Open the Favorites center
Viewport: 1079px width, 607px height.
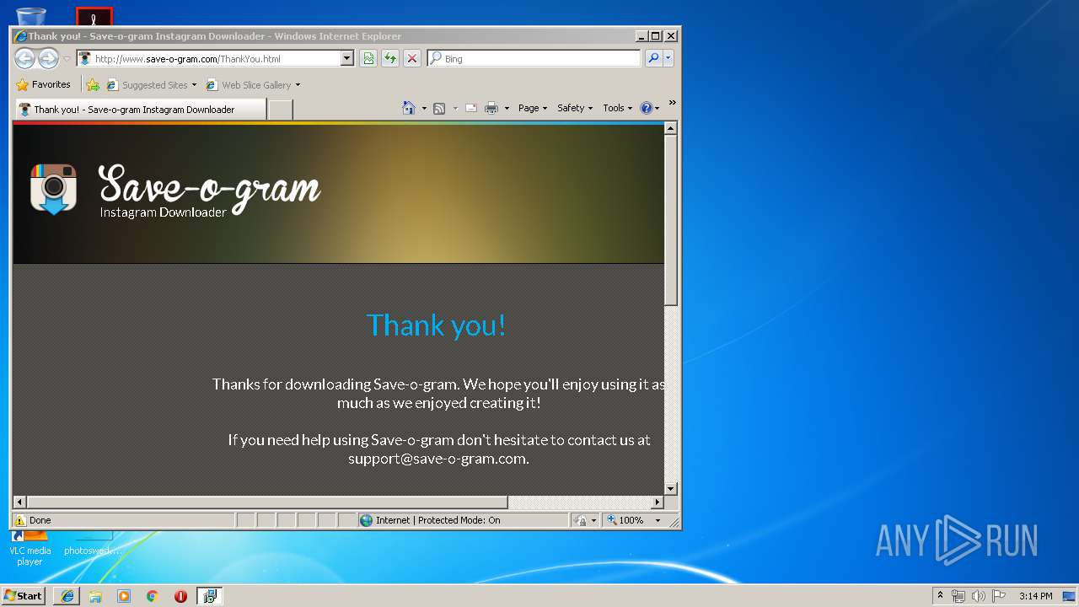43,84
